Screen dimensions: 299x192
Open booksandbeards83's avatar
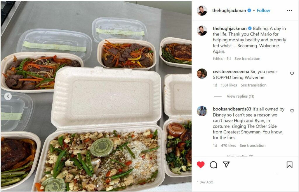point(202,111)
